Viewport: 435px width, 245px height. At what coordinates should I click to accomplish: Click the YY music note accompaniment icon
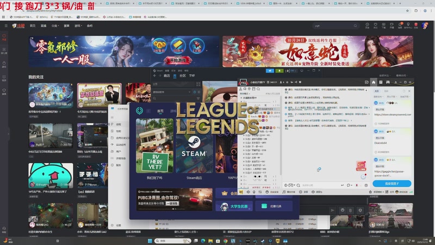tap(284, 192)
